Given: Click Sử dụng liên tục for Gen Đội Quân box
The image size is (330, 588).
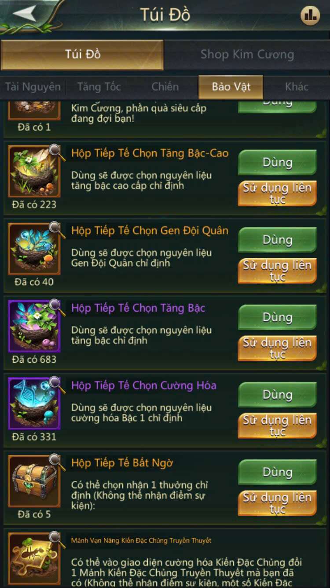Looking at the screenshot, I should tap(277, 271).
